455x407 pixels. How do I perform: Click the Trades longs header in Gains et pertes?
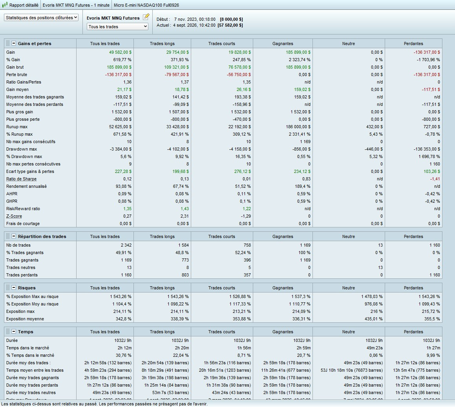click(162, 44)
